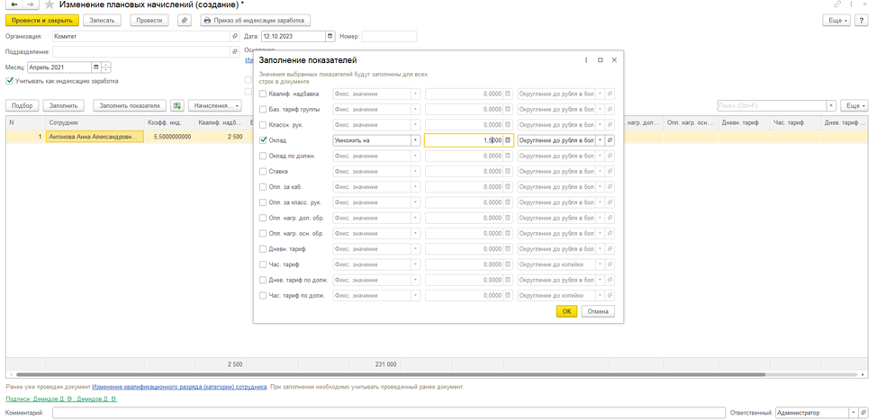This screenshot has height=420, width=877.
Task: Click green table add-rows icon in toolbar
Action: pyautogui.click(x=177, y=105)
